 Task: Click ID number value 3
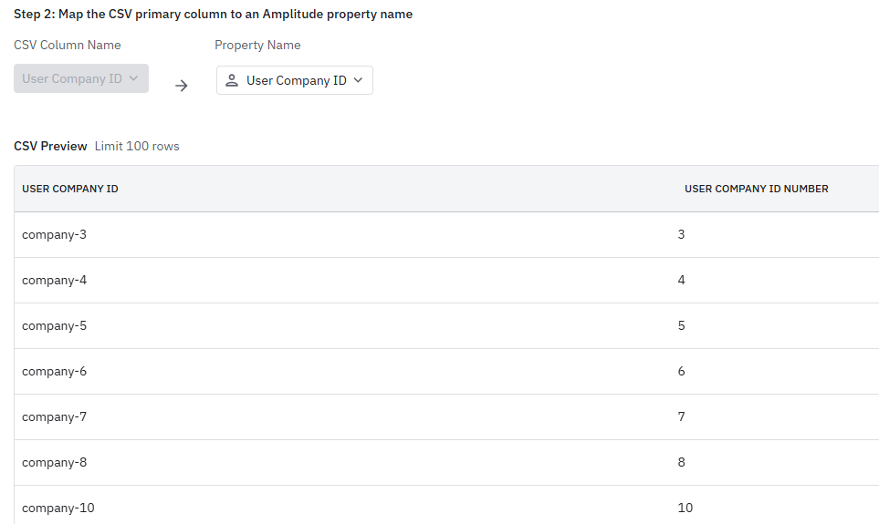pyautogui.click(x=682, y=234)
